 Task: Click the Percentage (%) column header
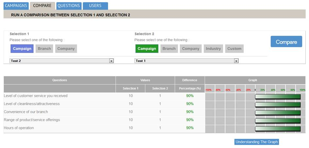189,89
